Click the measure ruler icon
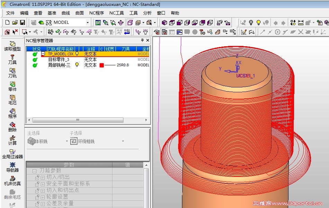329x208 pixels. click(x=301, y=22)
